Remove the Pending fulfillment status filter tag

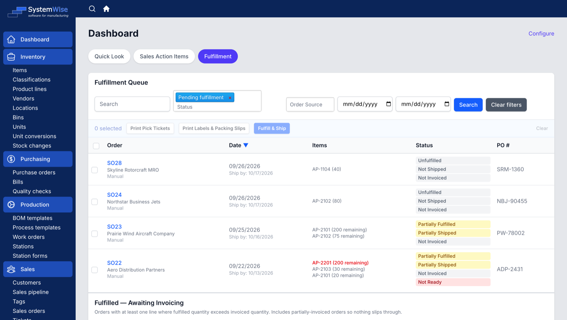click(230, 98)
